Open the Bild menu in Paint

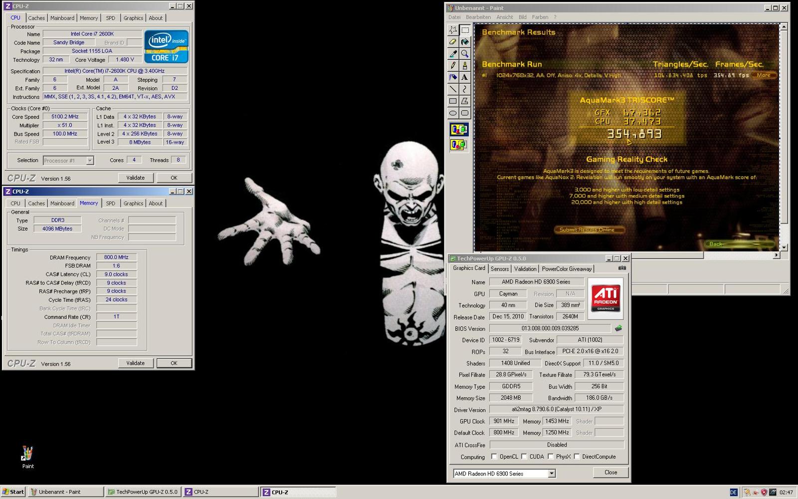pos(523,17)
